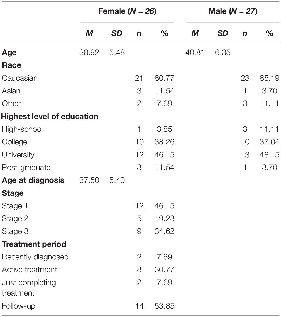Select the Treatment period heading
The height and width of the screenshot is (317, 281).
pos(34,244)
